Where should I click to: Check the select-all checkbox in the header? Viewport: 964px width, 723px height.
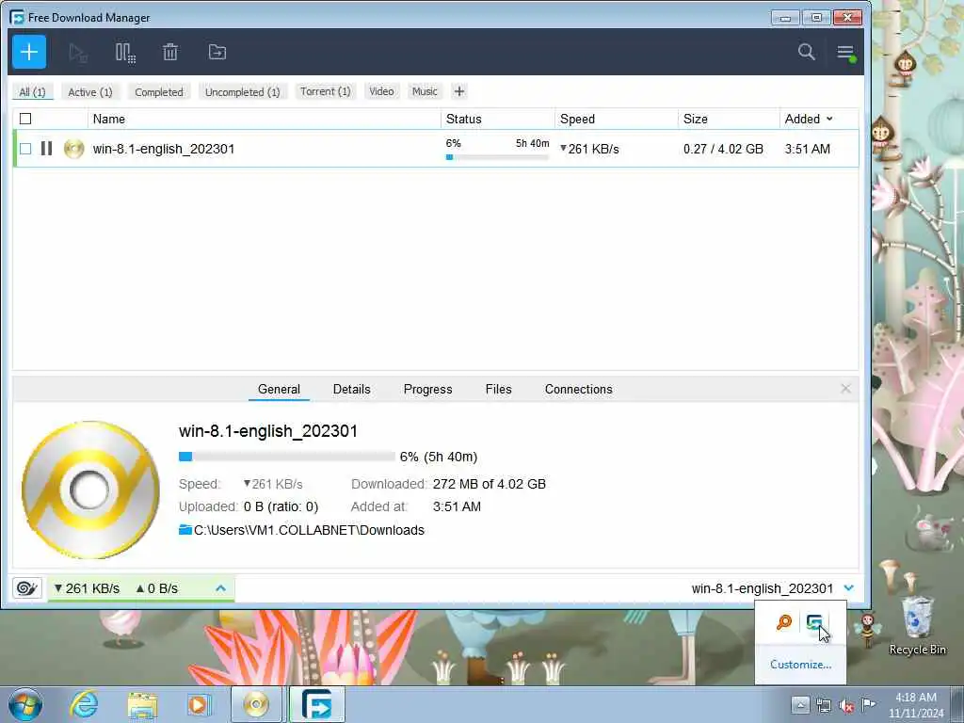pos(25,119)
